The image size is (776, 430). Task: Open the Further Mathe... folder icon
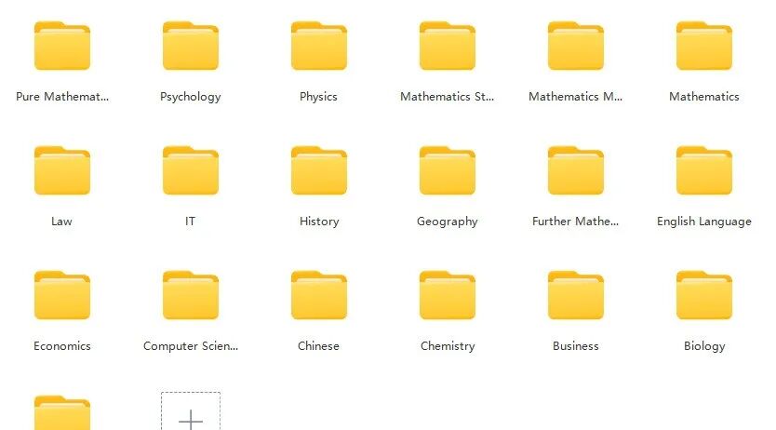tap(576, 170)
